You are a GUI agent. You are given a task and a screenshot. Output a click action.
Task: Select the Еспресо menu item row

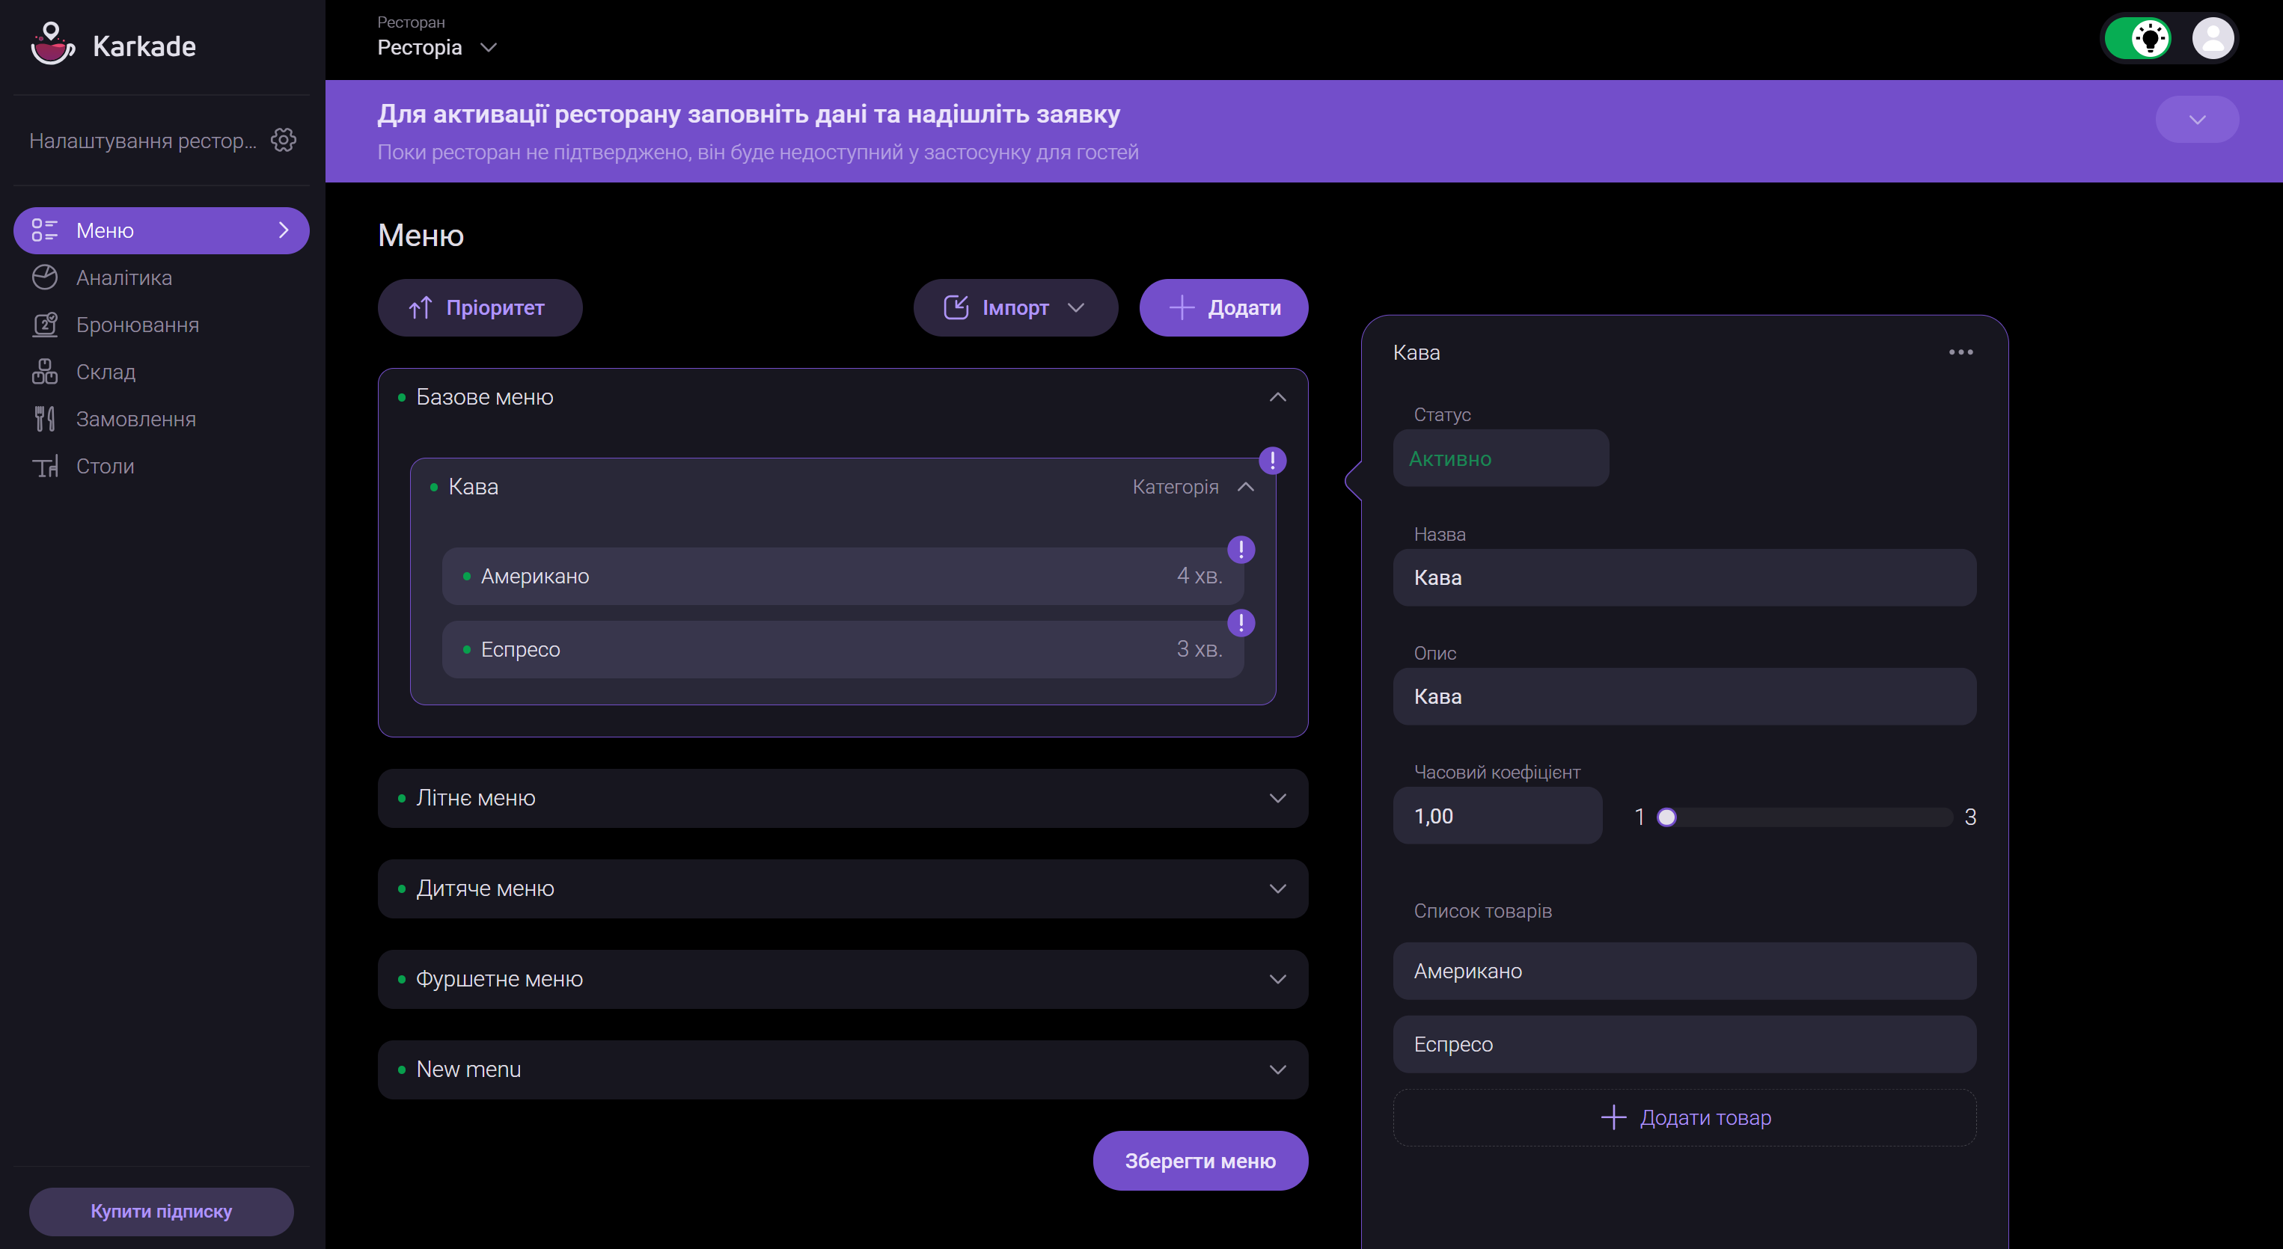842,649
